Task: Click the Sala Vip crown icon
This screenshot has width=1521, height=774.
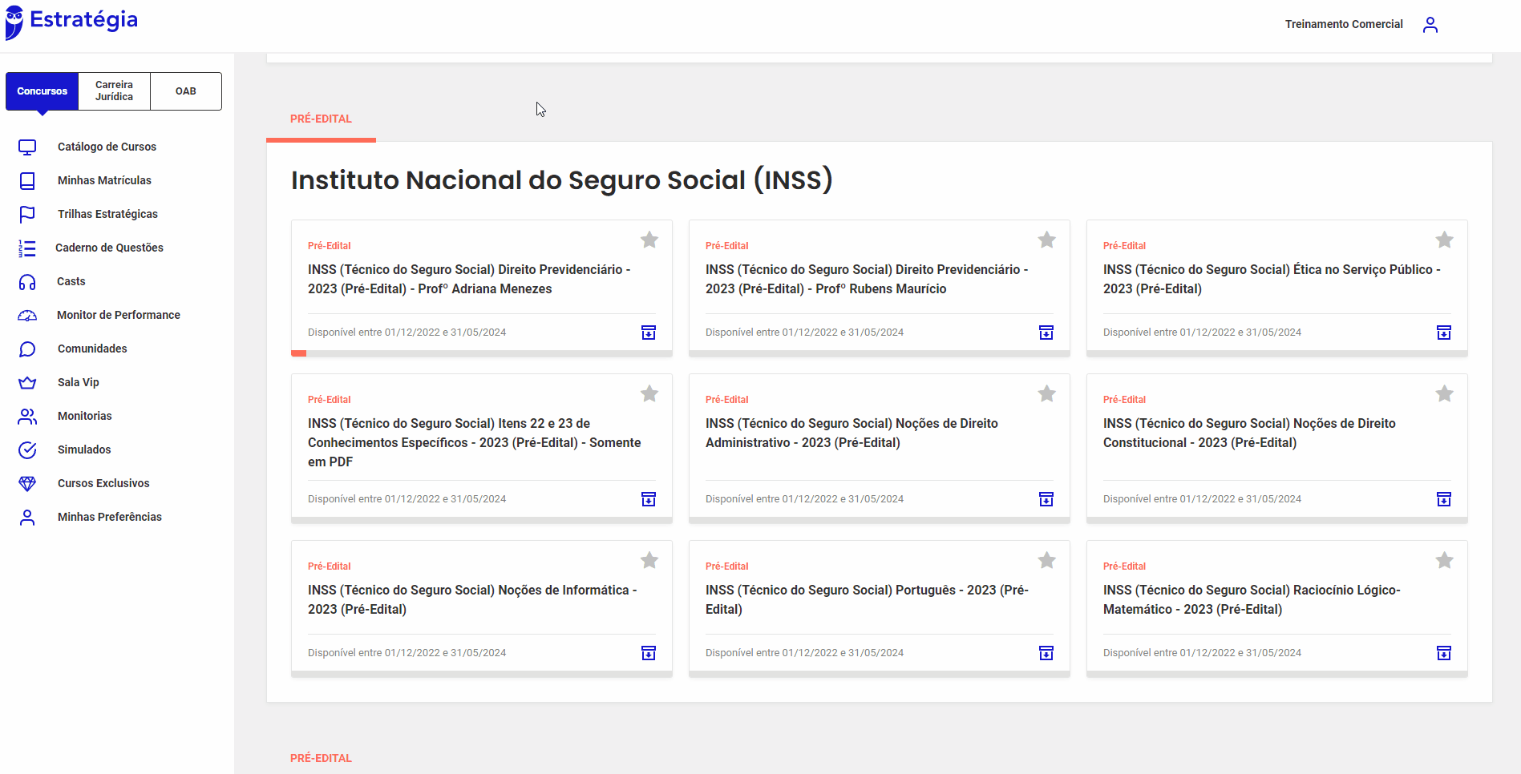Action: pos(27,382)
